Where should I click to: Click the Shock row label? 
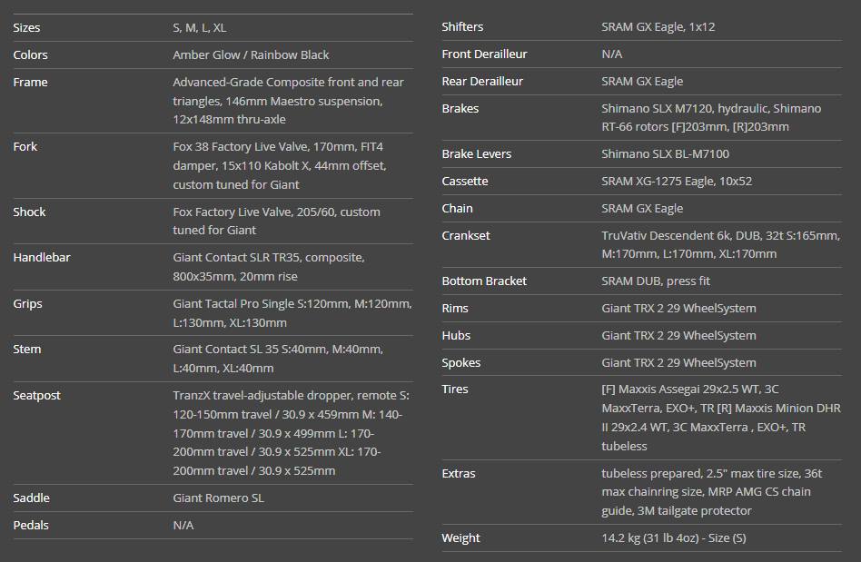tap(29, 212)
